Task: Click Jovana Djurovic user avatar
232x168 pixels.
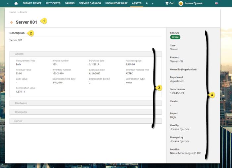Action: coord(181,3)
